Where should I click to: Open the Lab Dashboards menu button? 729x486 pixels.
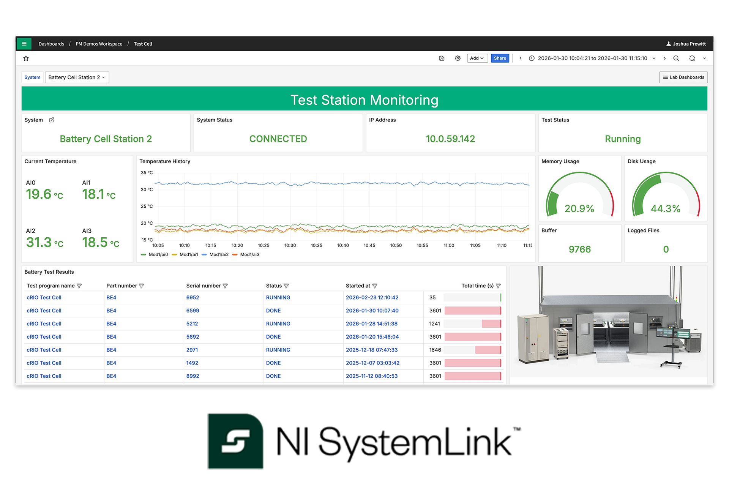pyautogui.click(x=683, y=77)
